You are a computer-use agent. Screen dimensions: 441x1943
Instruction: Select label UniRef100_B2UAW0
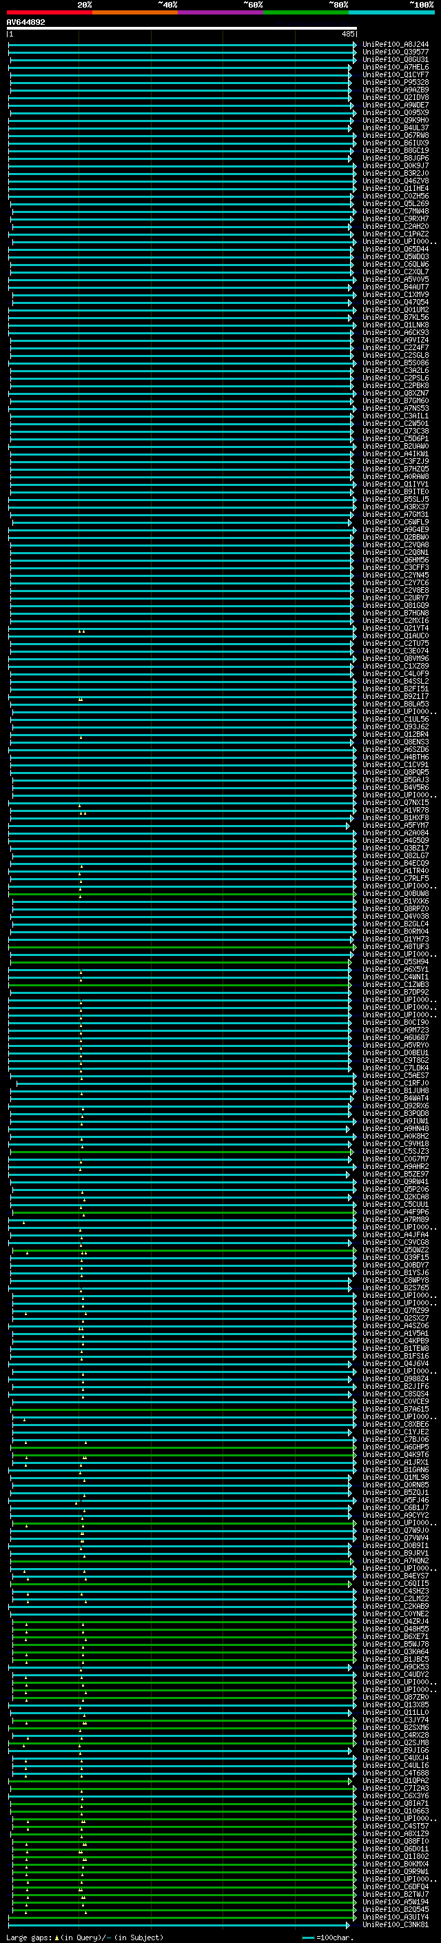[395, 447]
